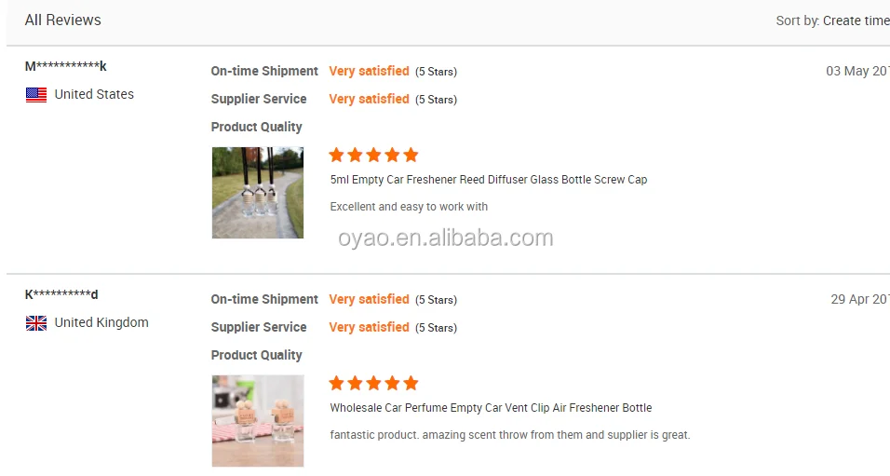This screenshot has height=476, width=890.
Task: Click reviewer name M***********k
Action: pyautogui.click(x=65, y=66)
